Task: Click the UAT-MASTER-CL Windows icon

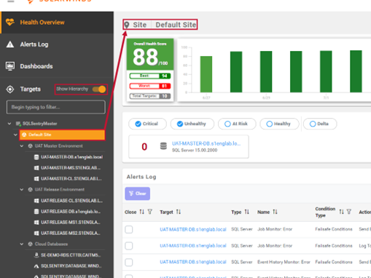Action: tap(36, 179)
